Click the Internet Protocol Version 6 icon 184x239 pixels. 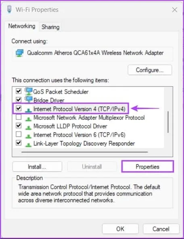pyautogui.click(x=28, y=135)
